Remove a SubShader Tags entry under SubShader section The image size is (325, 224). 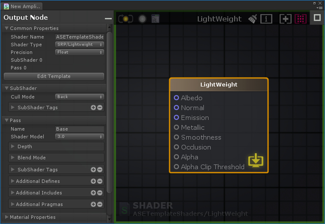100,108
